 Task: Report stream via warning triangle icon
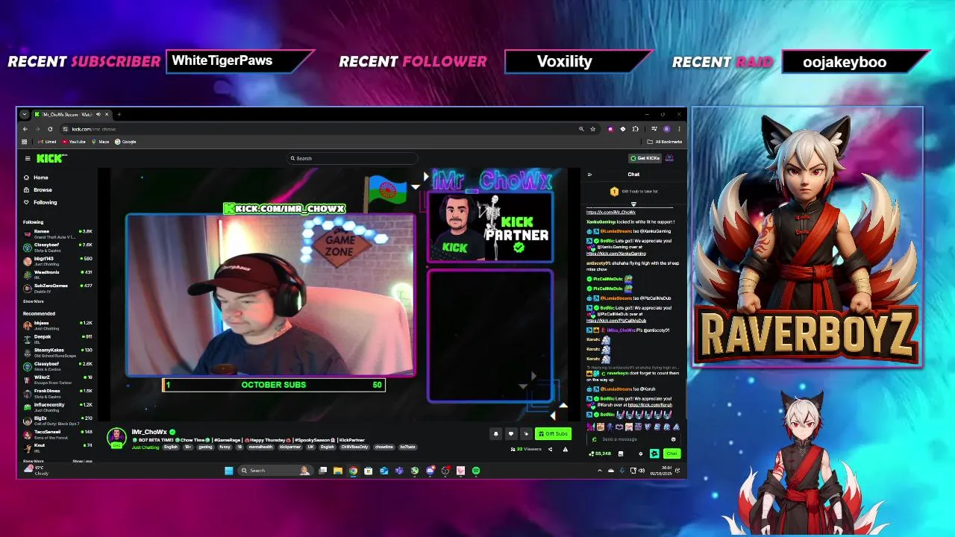point(565,449)
